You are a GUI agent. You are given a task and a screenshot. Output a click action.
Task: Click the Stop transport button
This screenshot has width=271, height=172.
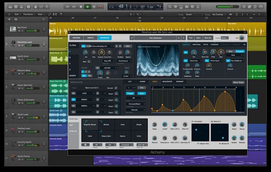point(81,7)
